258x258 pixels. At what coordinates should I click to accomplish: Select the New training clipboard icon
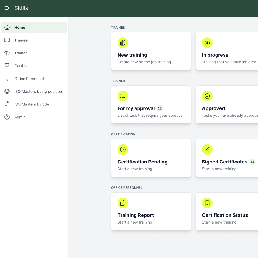(x=123, y=43)
